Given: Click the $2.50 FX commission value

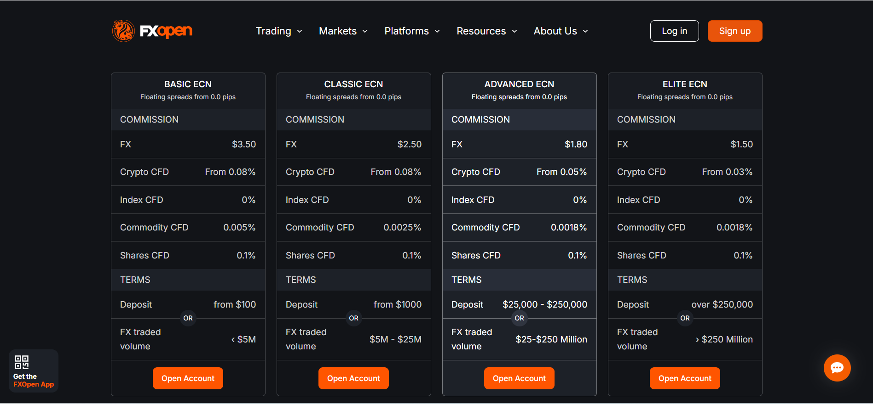Looking at the screenshot, I should pos(410,144).
